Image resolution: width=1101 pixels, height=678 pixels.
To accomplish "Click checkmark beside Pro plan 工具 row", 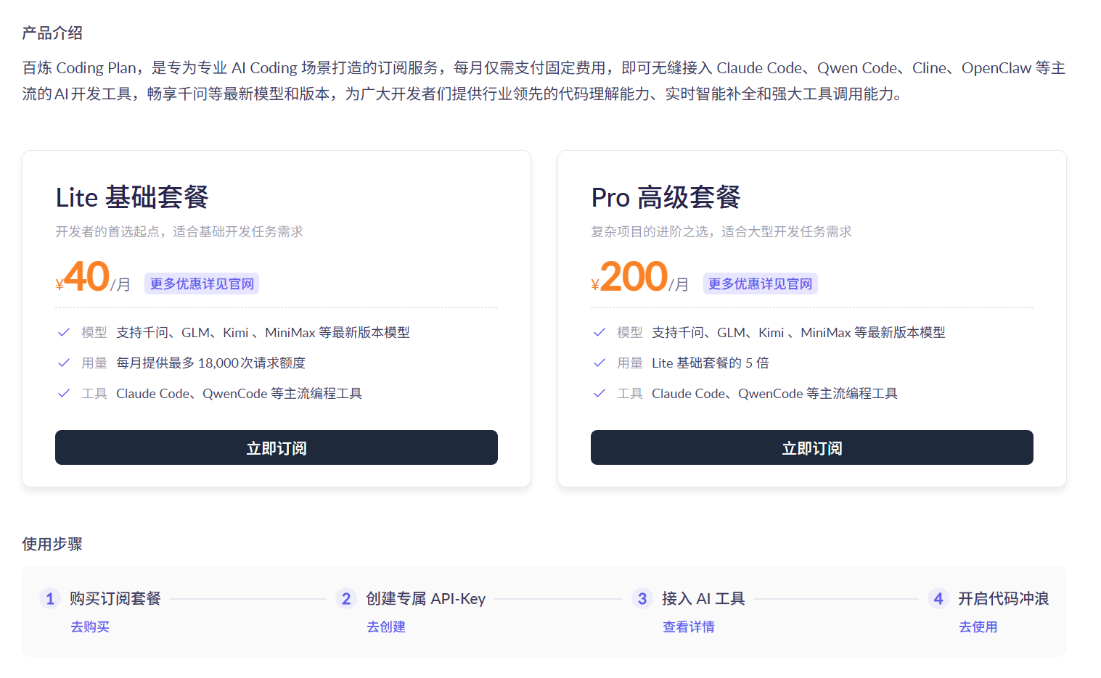I will point(599,393).
